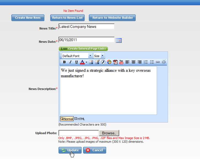Toggle Underline formatting in editor toolbar
This screenshot has height=162, width=200.
click(76, 62)
